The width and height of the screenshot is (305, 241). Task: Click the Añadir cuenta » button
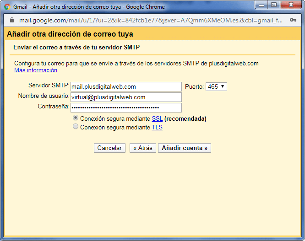pos(184,148)
